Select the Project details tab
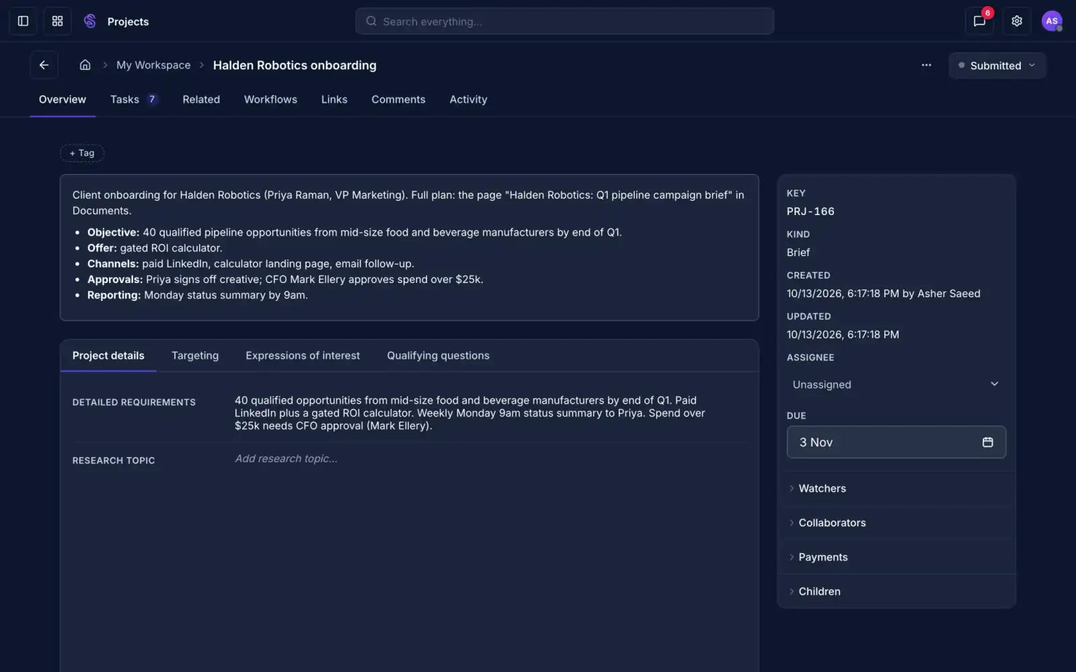1076x672 pixels. pos(108,355)
